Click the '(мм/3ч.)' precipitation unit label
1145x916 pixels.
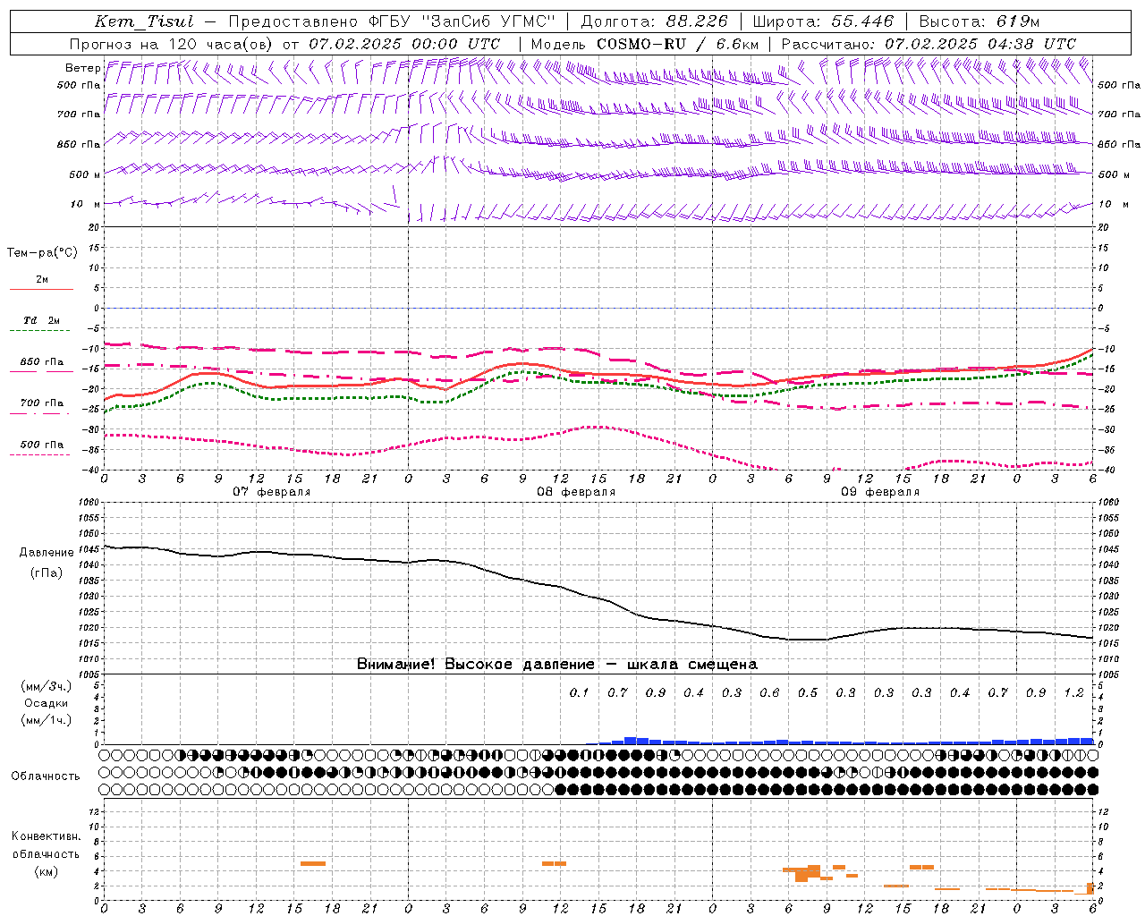point(47,686)
